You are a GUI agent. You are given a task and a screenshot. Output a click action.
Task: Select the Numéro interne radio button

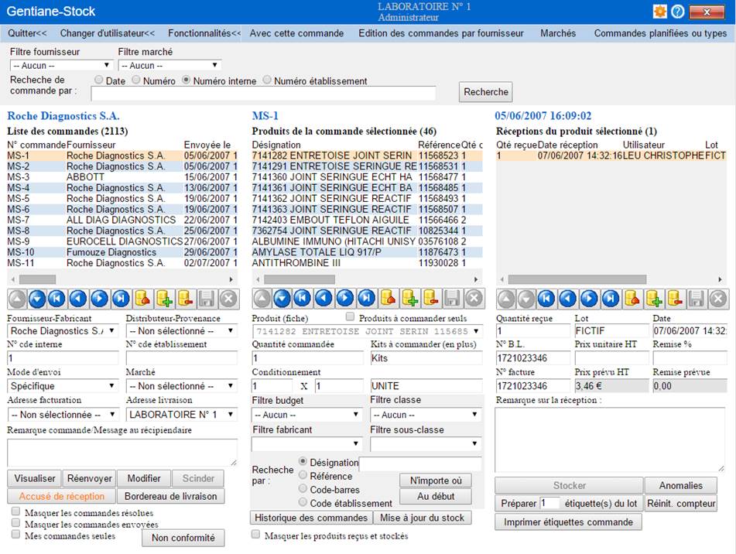[186, 80]
